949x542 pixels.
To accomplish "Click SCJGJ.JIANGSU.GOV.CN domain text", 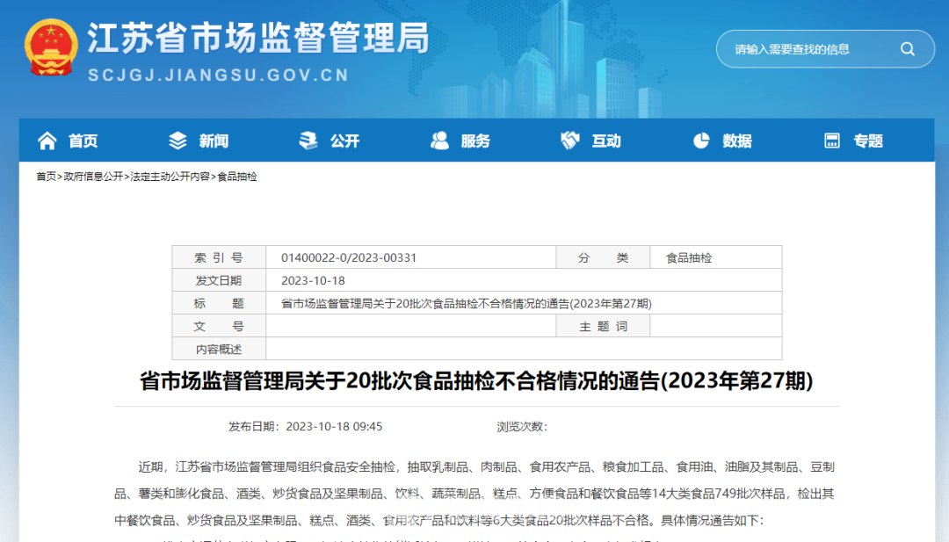I will click(x=219, y=75).
